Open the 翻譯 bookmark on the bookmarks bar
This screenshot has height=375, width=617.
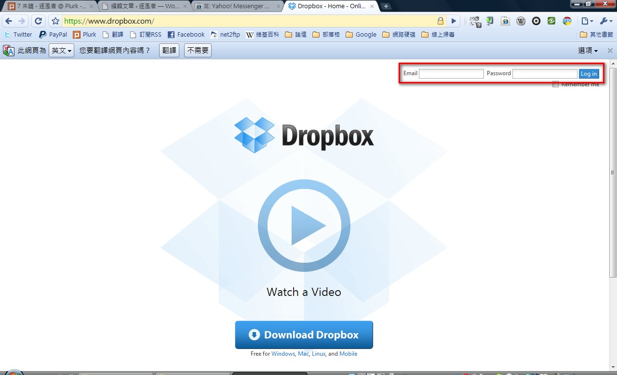point(113,35)
